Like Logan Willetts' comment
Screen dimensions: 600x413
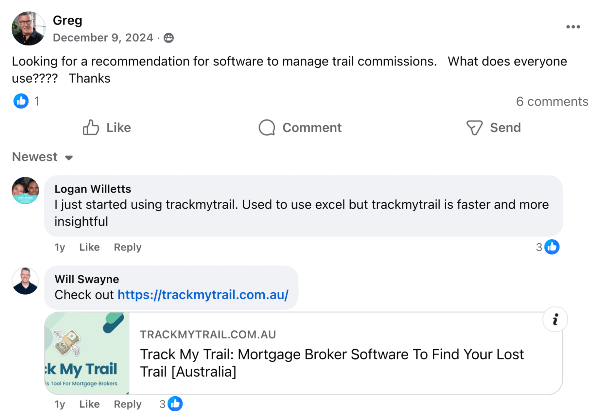click(89, 247)
